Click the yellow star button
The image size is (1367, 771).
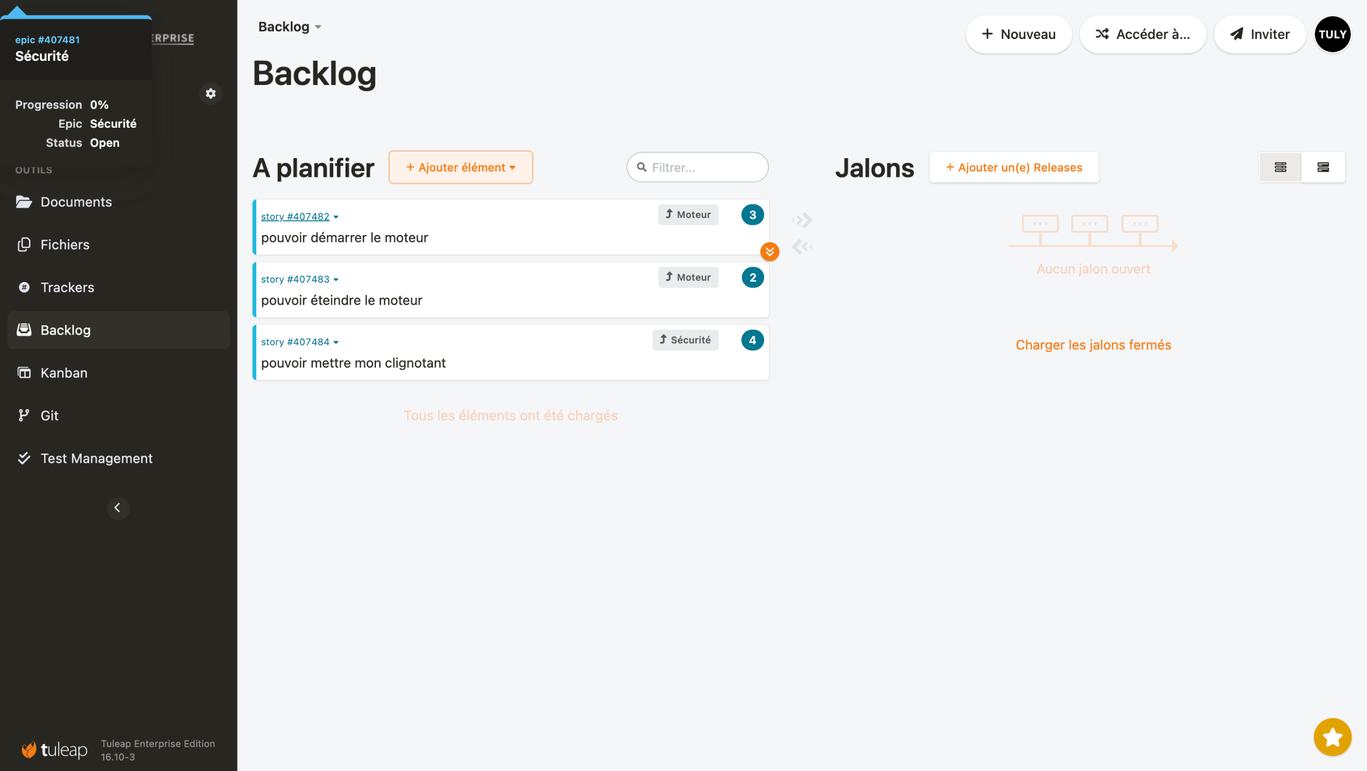(1332, 737)
